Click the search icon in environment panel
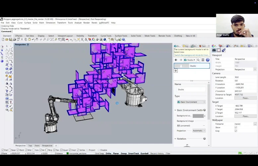This screenshot has height=166, width=258. coord(198,60)
